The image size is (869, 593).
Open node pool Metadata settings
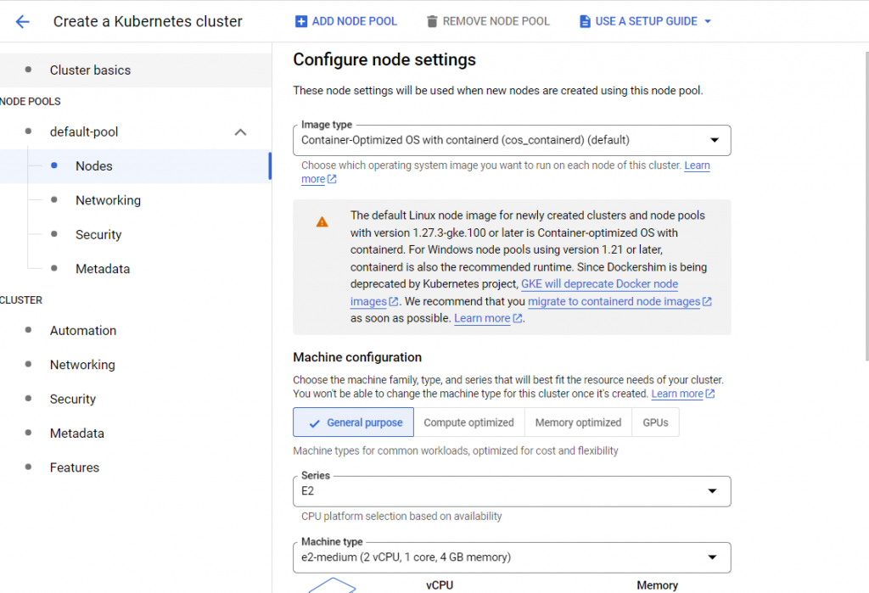click(103, 269)
